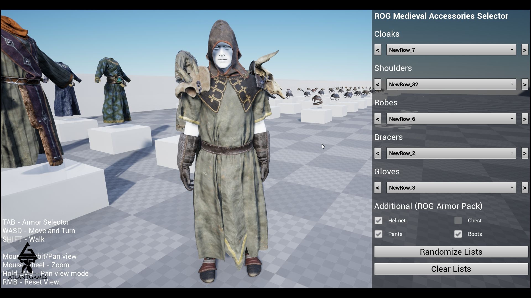Uncheck the Pants checkbox
Viewport: 531px width, 298px height.
[378, 234]
